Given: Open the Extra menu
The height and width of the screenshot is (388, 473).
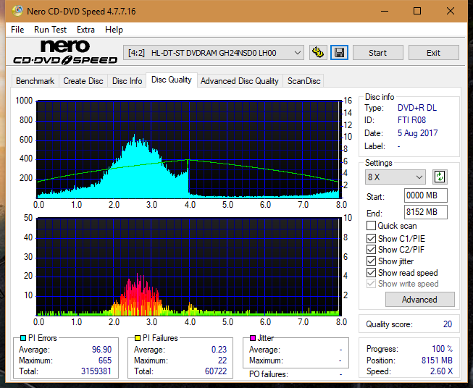Looking at the screenshot, I should [x=85, y=30].
